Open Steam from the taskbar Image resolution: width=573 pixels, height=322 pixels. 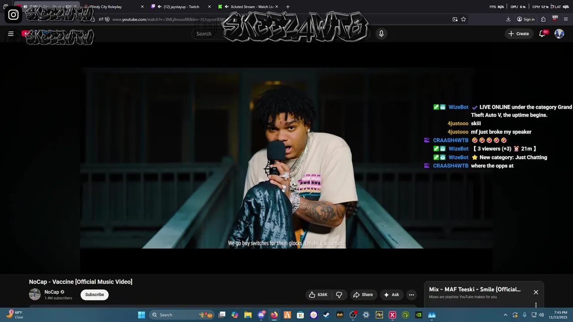[x=327, y=315]
